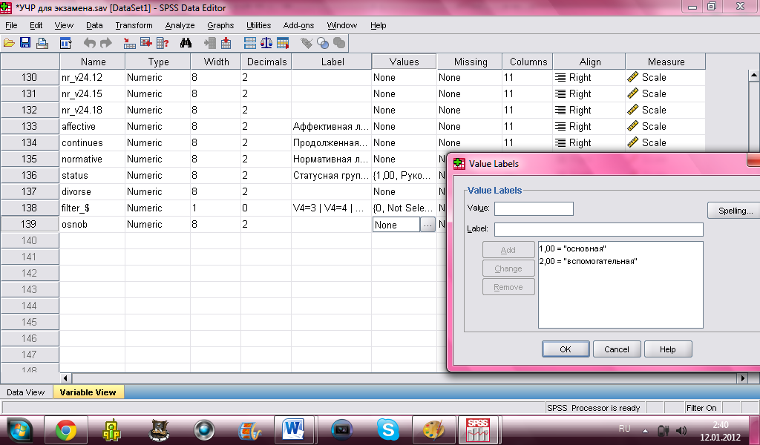Open the Utilities menu
760x445 pixels.
(x=259, y=25)
